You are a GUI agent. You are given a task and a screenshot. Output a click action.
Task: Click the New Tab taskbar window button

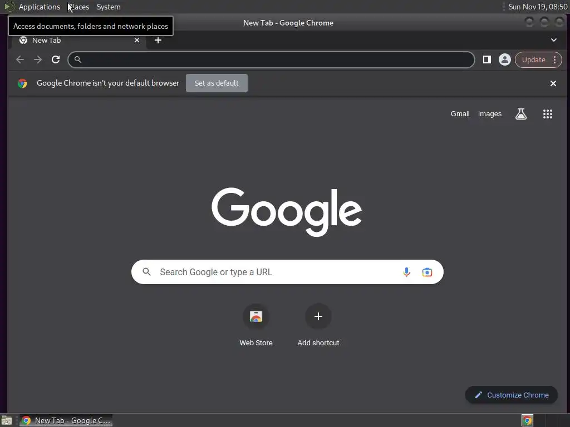(66, 420)
